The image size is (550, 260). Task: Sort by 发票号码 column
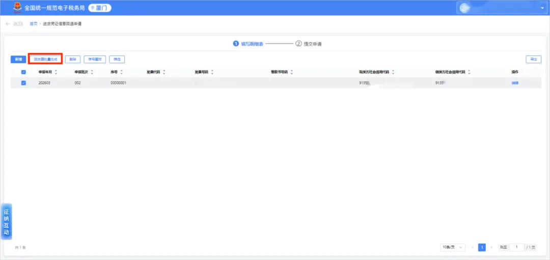click(212, 72)
